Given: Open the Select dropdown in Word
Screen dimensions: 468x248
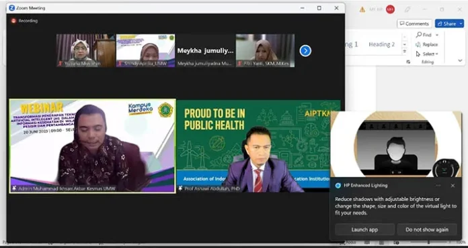Looking at the screenshot, I should click(x=436, y=54).
